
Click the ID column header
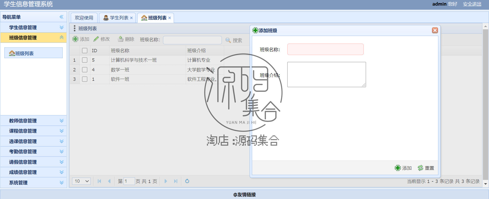100,50
